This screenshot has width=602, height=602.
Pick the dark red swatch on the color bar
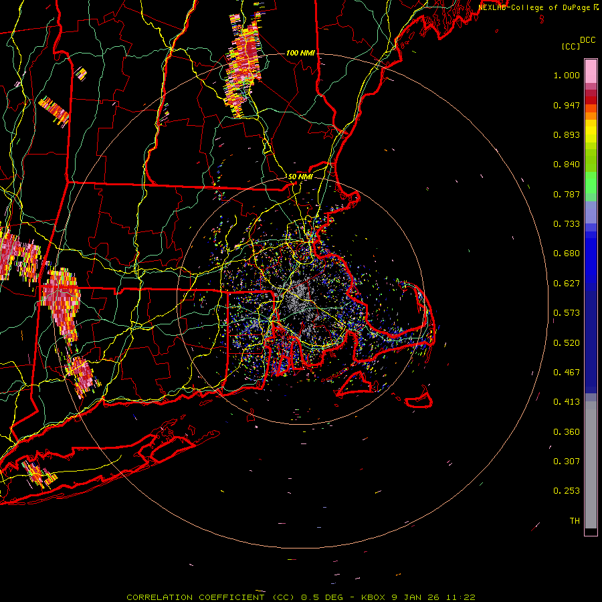tap(591, 100)
